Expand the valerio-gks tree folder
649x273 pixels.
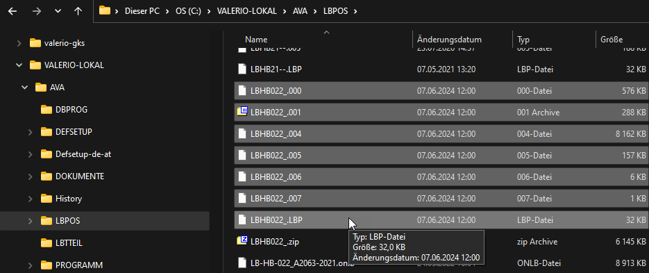19,42
